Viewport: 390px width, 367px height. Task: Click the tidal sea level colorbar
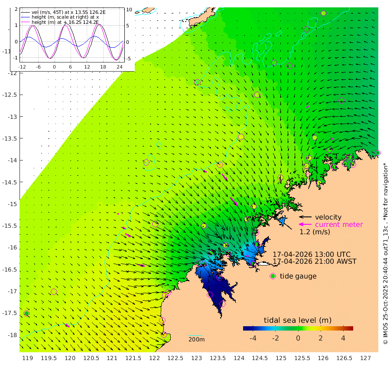pos(298,328)
